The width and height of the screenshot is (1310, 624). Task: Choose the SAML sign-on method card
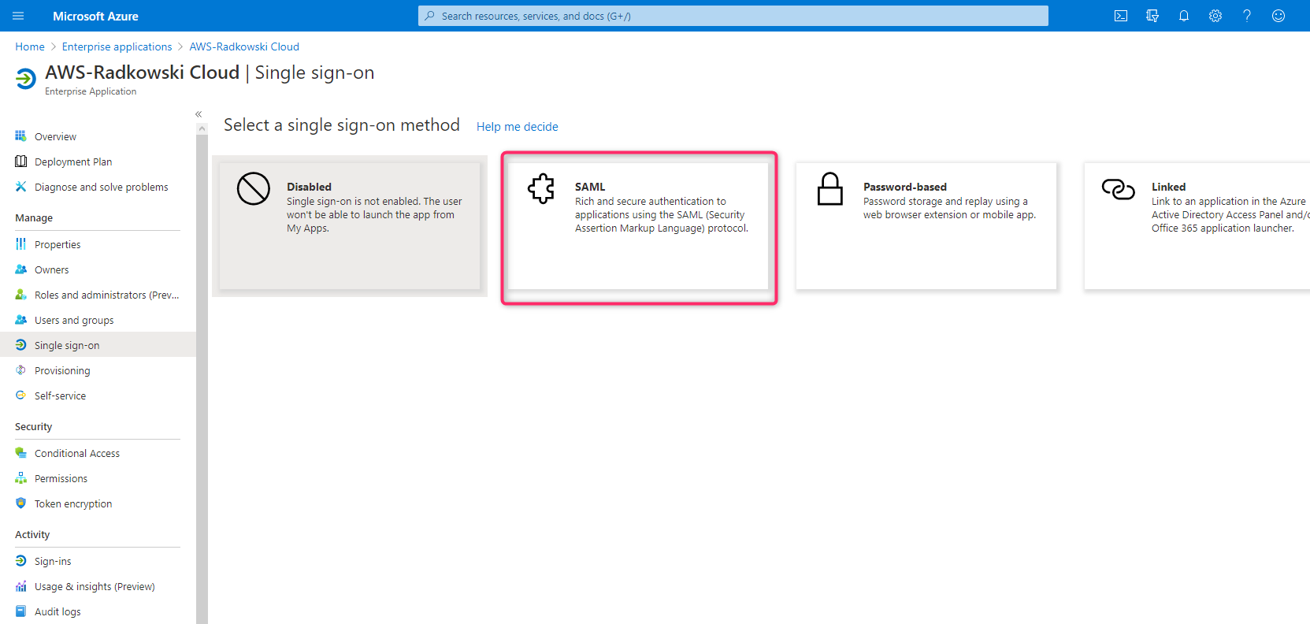(x=638, y=226)
